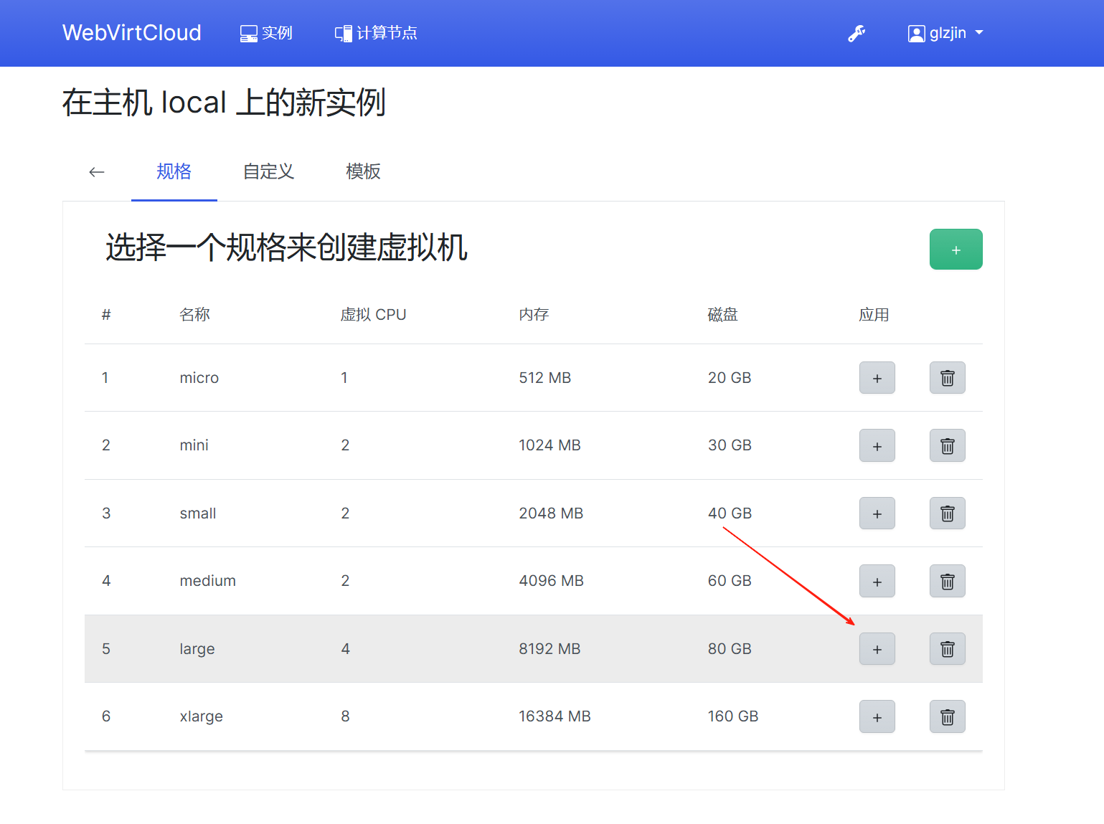Delete the micro flavor
The image size is (1104, 824).
tap(948, 378)
